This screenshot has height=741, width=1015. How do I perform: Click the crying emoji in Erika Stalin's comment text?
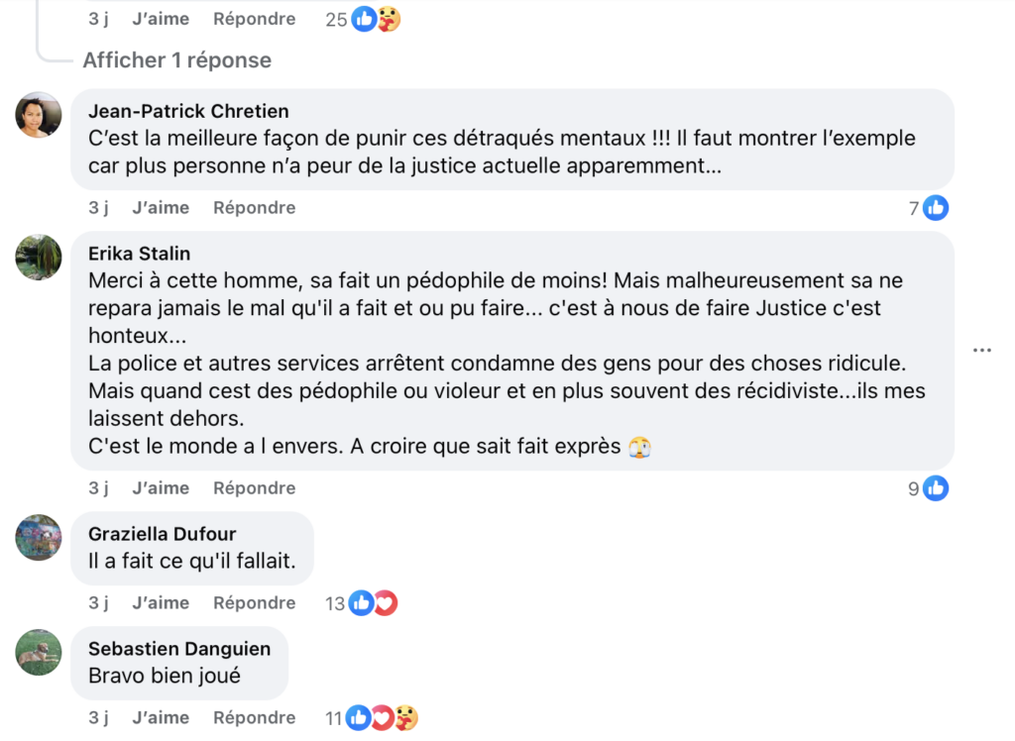point(640,448)
